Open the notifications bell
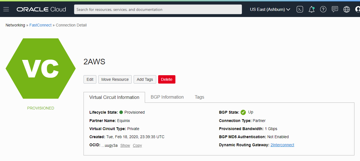 [312, 9]
